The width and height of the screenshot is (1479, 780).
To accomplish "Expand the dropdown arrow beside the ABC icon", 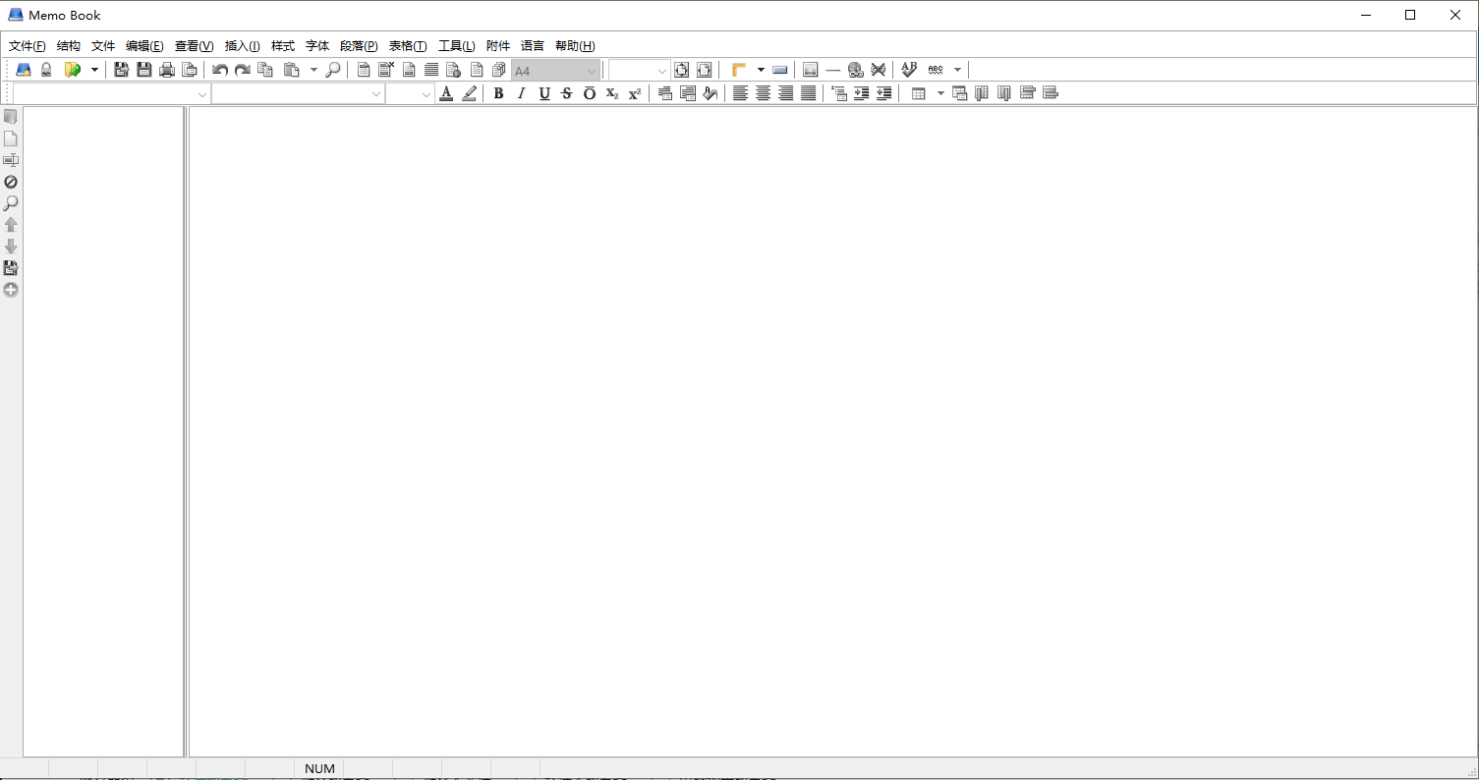I will [x=957, y=70].
